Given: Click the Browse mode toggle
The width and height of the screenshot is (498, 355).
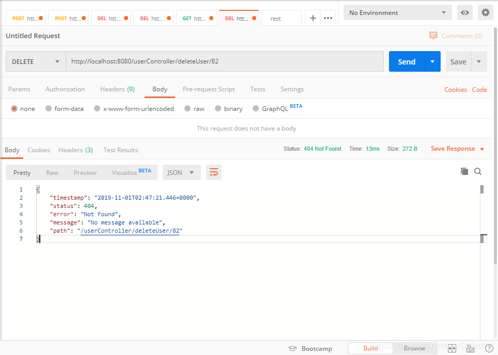Looking at the screenshot, I should (414, 348).
